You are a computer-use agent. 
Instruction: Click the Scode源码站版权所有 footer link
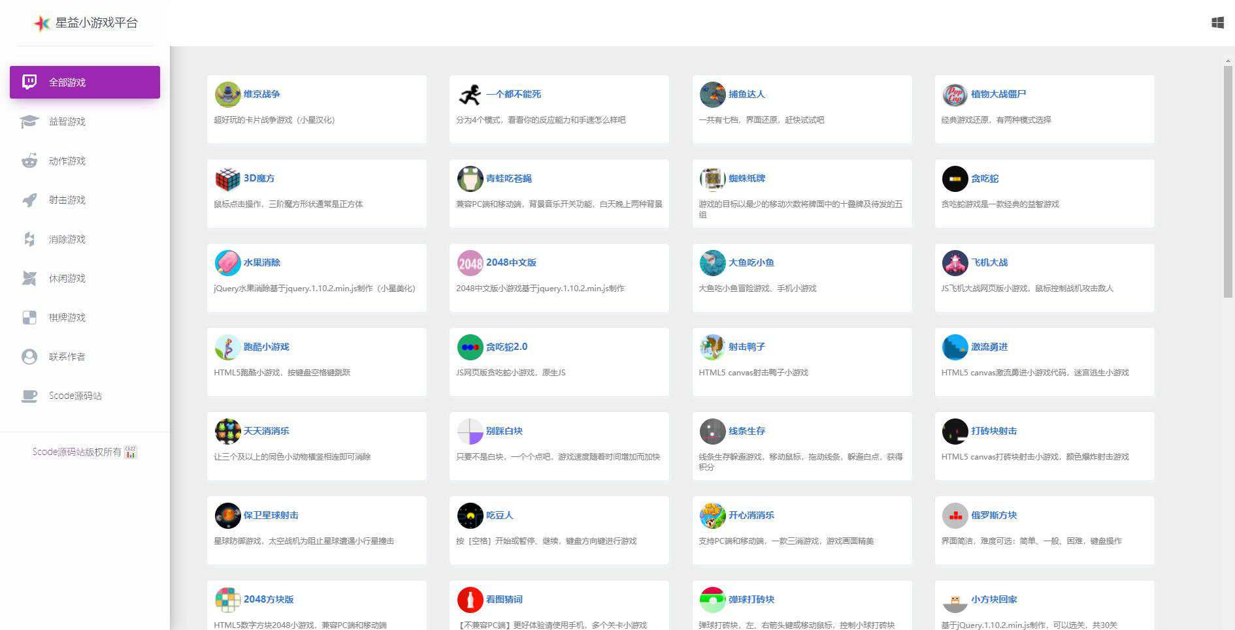click(77, 452)
